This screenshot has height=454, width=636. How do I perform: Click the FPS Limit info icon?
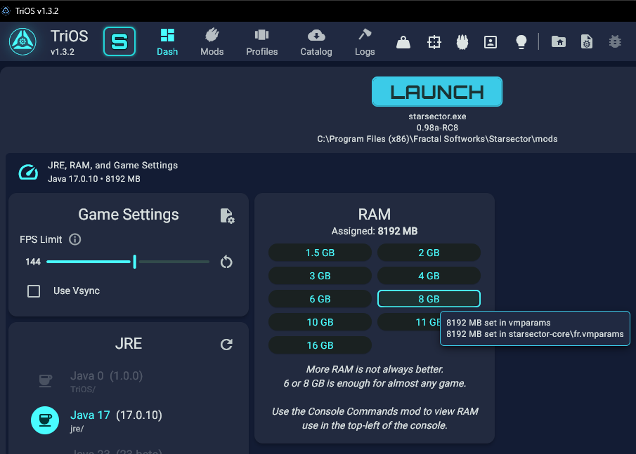pyautogui.click(x=75, y=239)
